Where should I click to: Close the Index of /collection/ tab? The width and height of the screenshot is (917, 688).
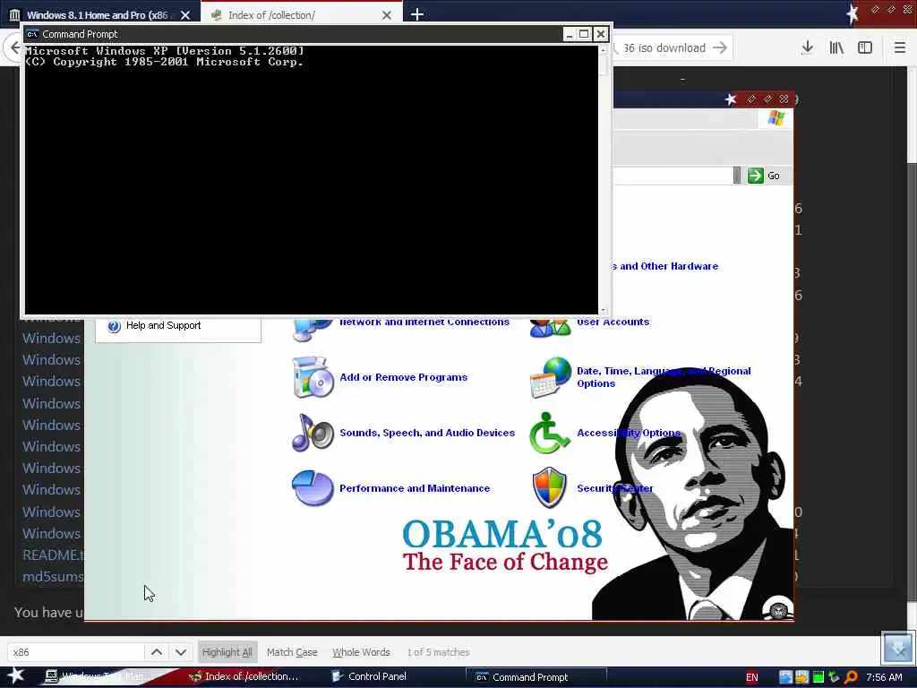click(387, 15)
